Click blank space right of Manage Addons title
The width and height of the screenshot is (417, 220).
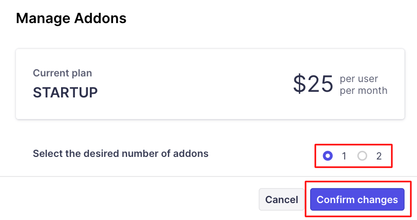pos(267,19)
